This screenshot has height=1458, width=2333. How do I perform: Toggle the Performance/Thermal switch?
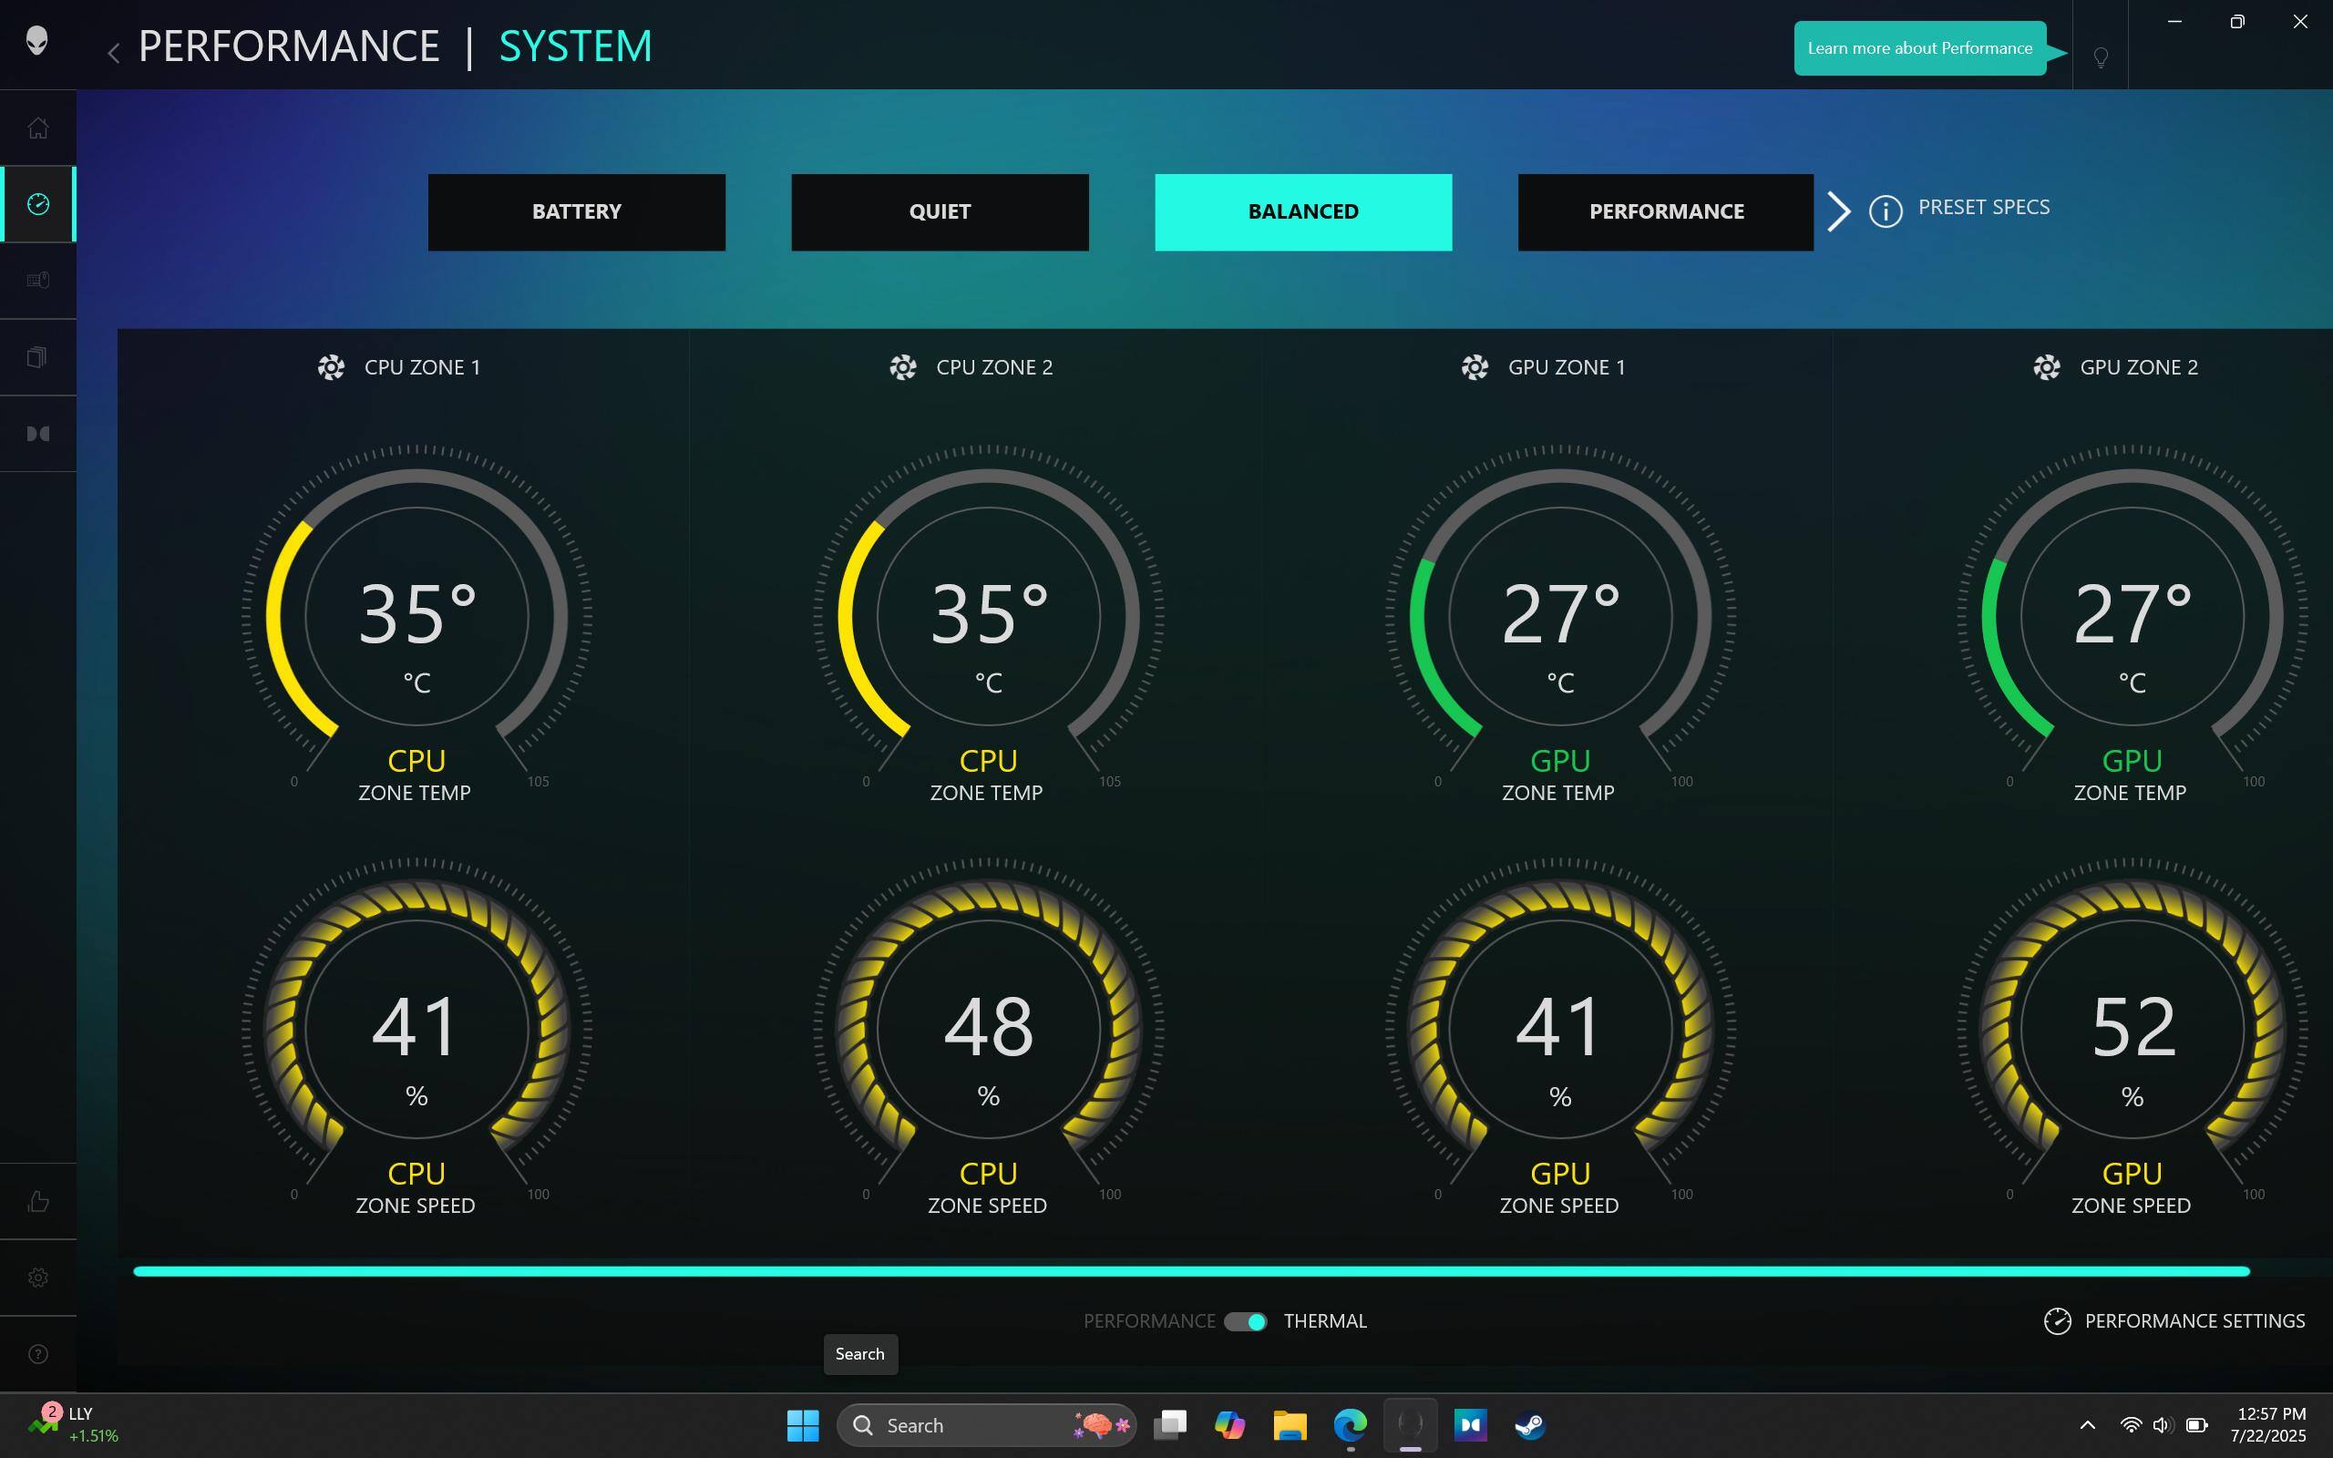(x=1246, y=1322)
